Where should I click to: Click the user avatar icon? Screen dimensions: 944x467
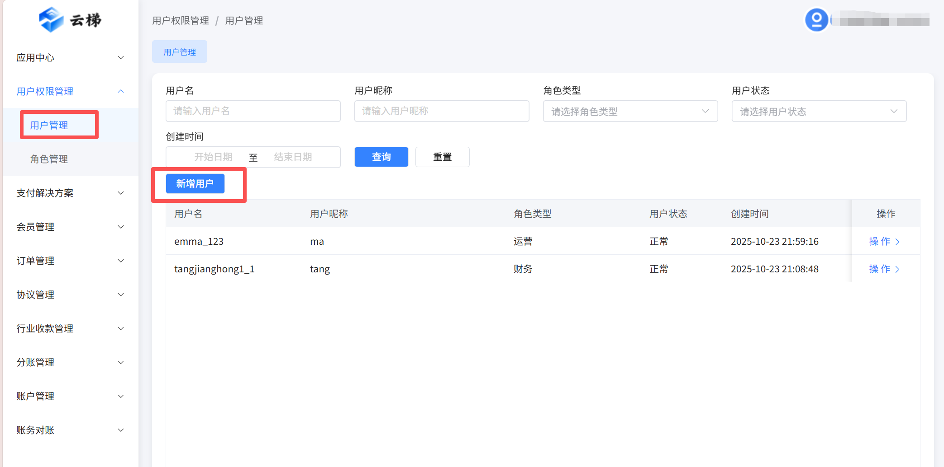coord(816,20)
